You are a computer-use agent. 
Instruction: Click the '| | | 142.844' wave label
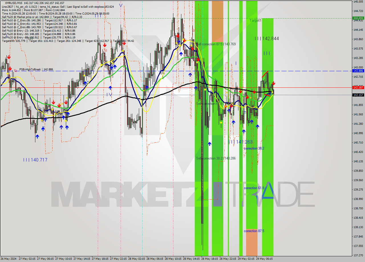tap(267, 38)
